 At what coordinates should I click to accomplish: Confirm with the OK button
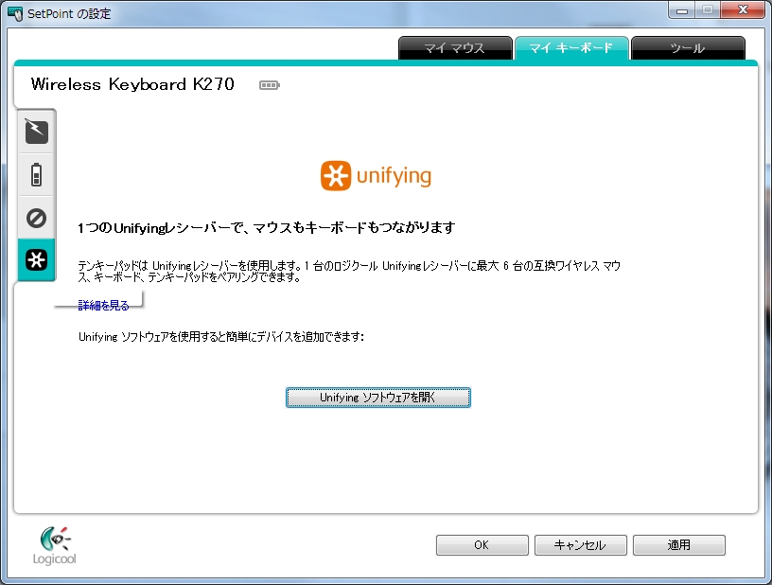[x=482, y=545]
